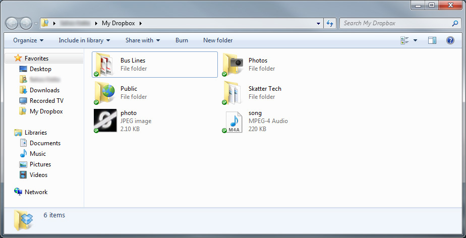This screenshot has height=238, width=466.
Task: Open the Help question mark button
Action: (450, 40)
